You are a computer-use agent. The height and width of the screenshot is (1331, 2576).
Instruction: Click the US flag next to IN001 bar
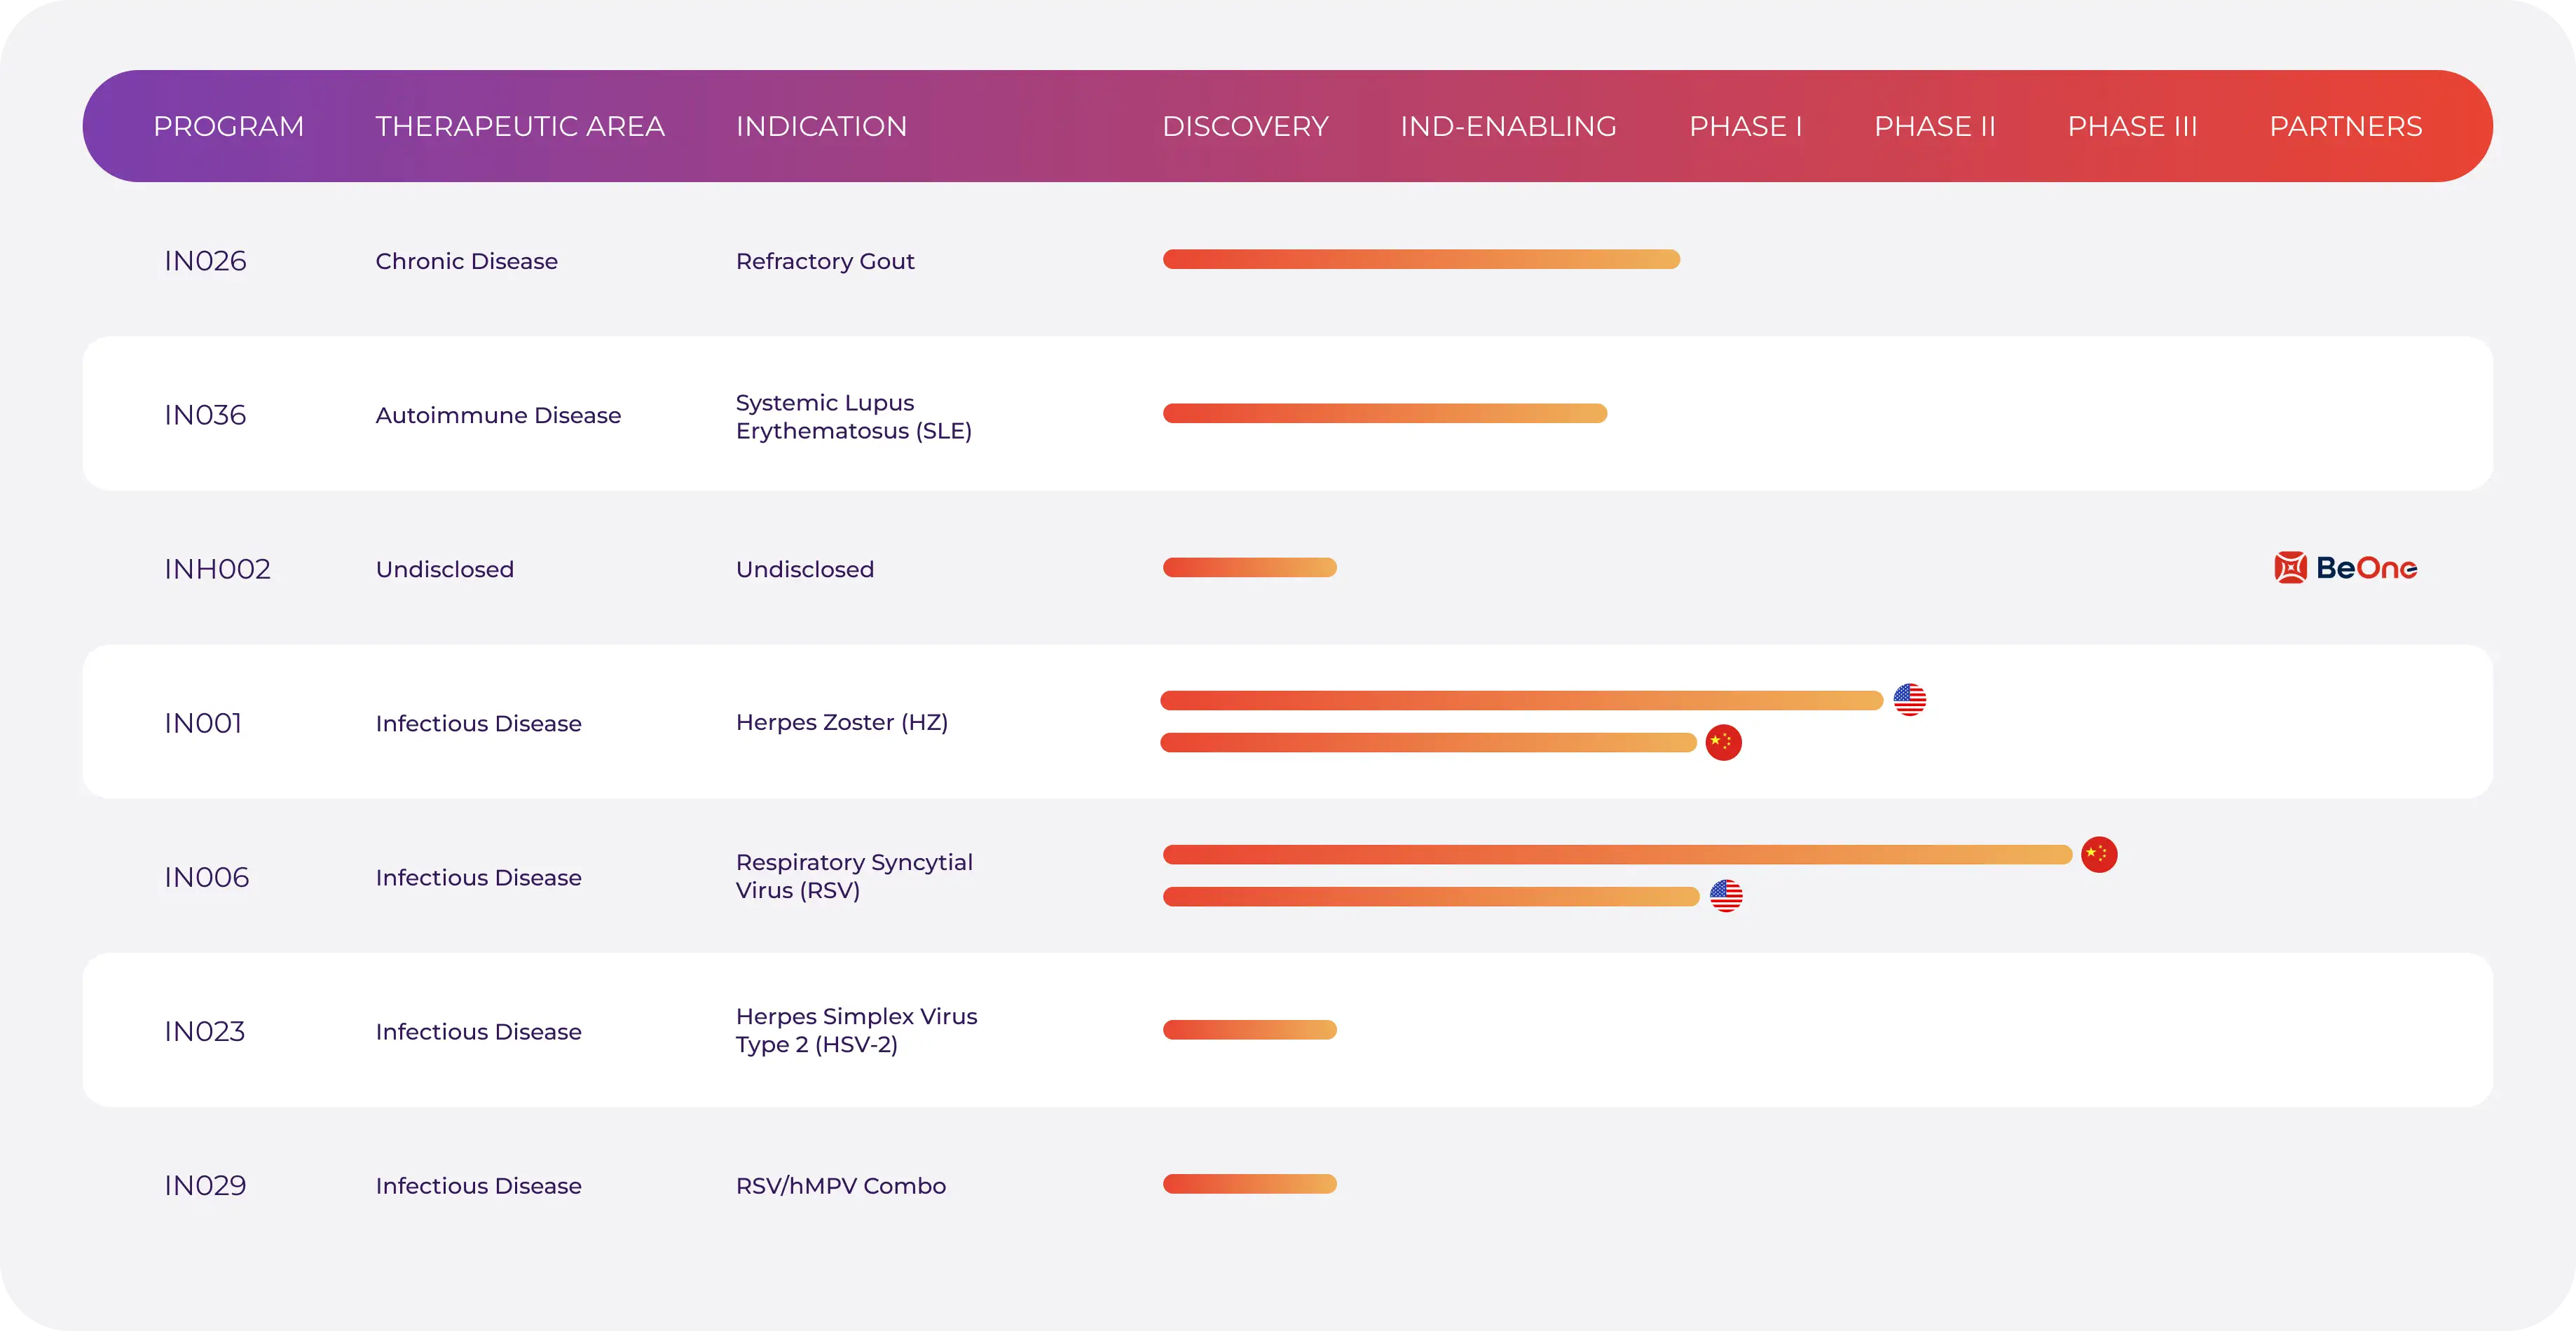point(1909,699)
